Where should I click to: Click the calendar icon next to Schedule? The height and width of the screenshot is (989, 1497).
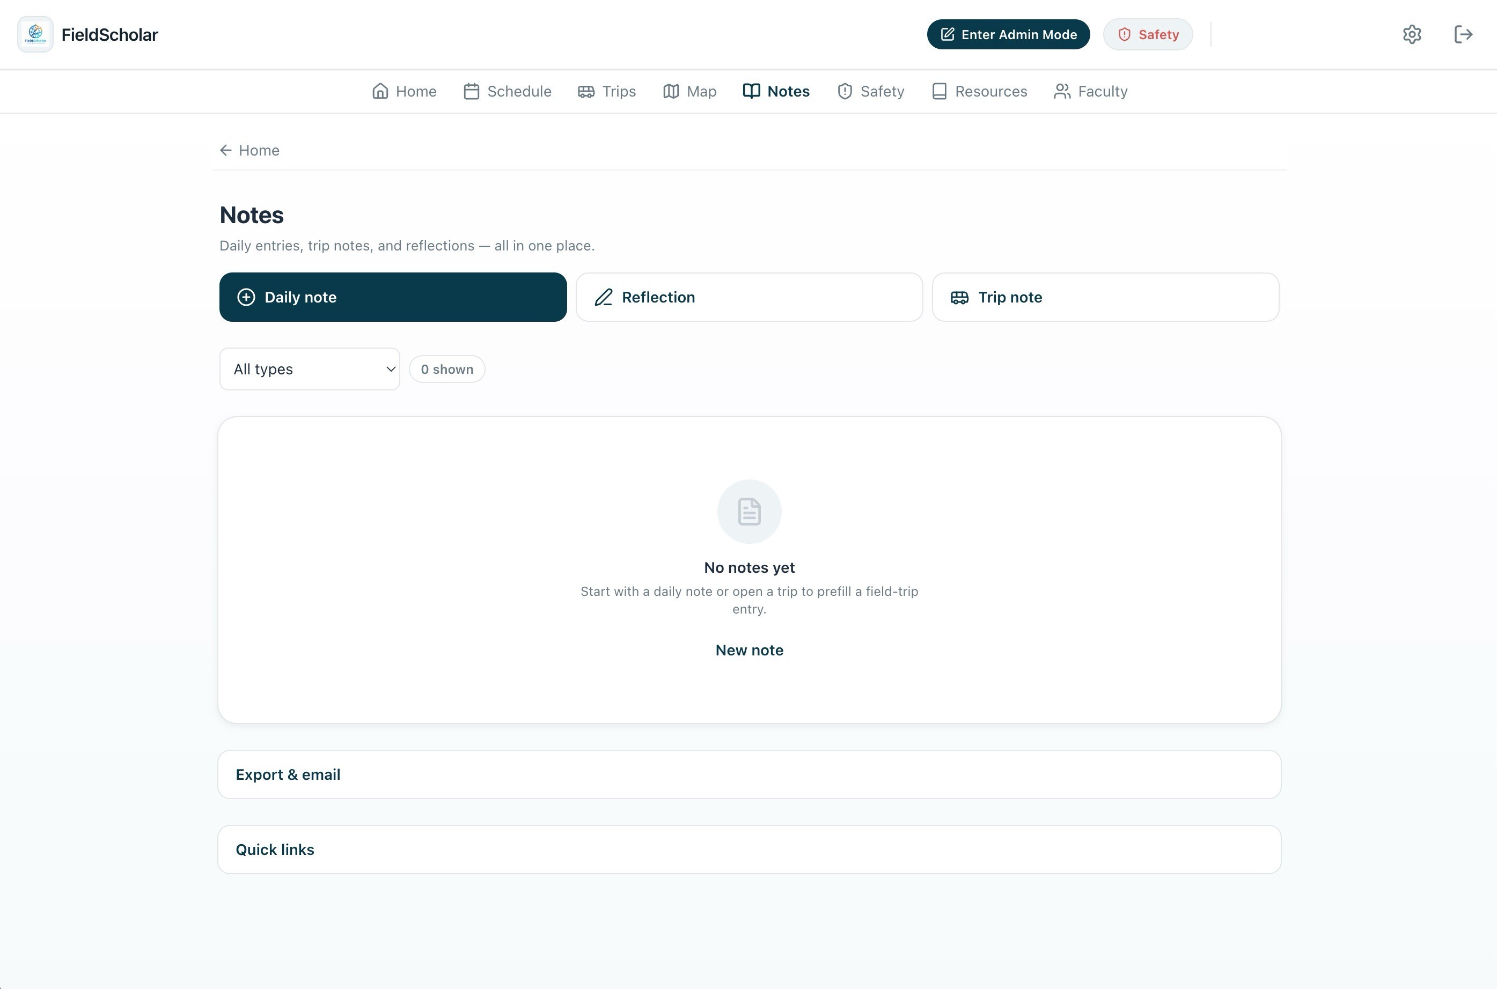(471, 92)
